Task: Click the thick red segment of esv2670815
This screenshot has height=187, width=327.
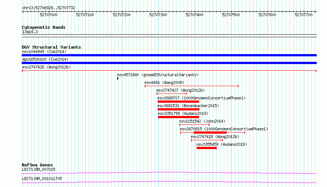Action: point(210,133)
